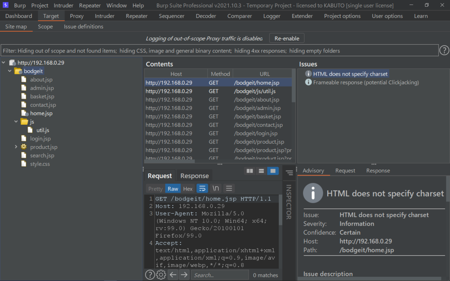Open the Inspector panel collapse icon
The height and width of the screenshot is (281, 450).
click(289, 173)
